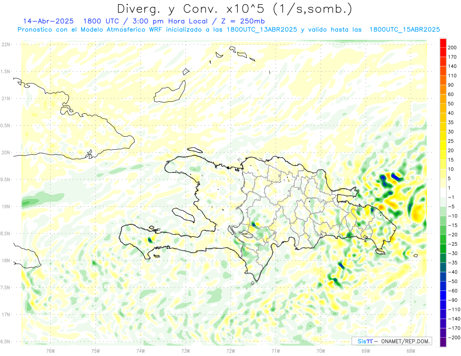Viewport: 461px width, 356px height.
Task: Click the 73W longitude label
Action: click(186, 351)
